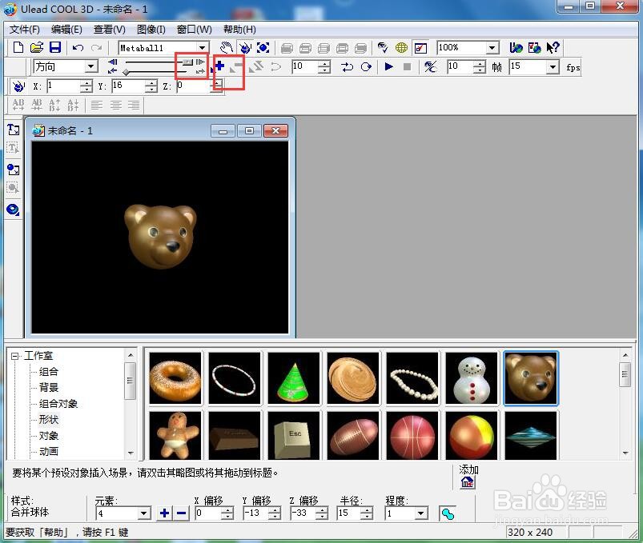Select the snowman thumbnail
643x543 pixels.
click(472, 378)
